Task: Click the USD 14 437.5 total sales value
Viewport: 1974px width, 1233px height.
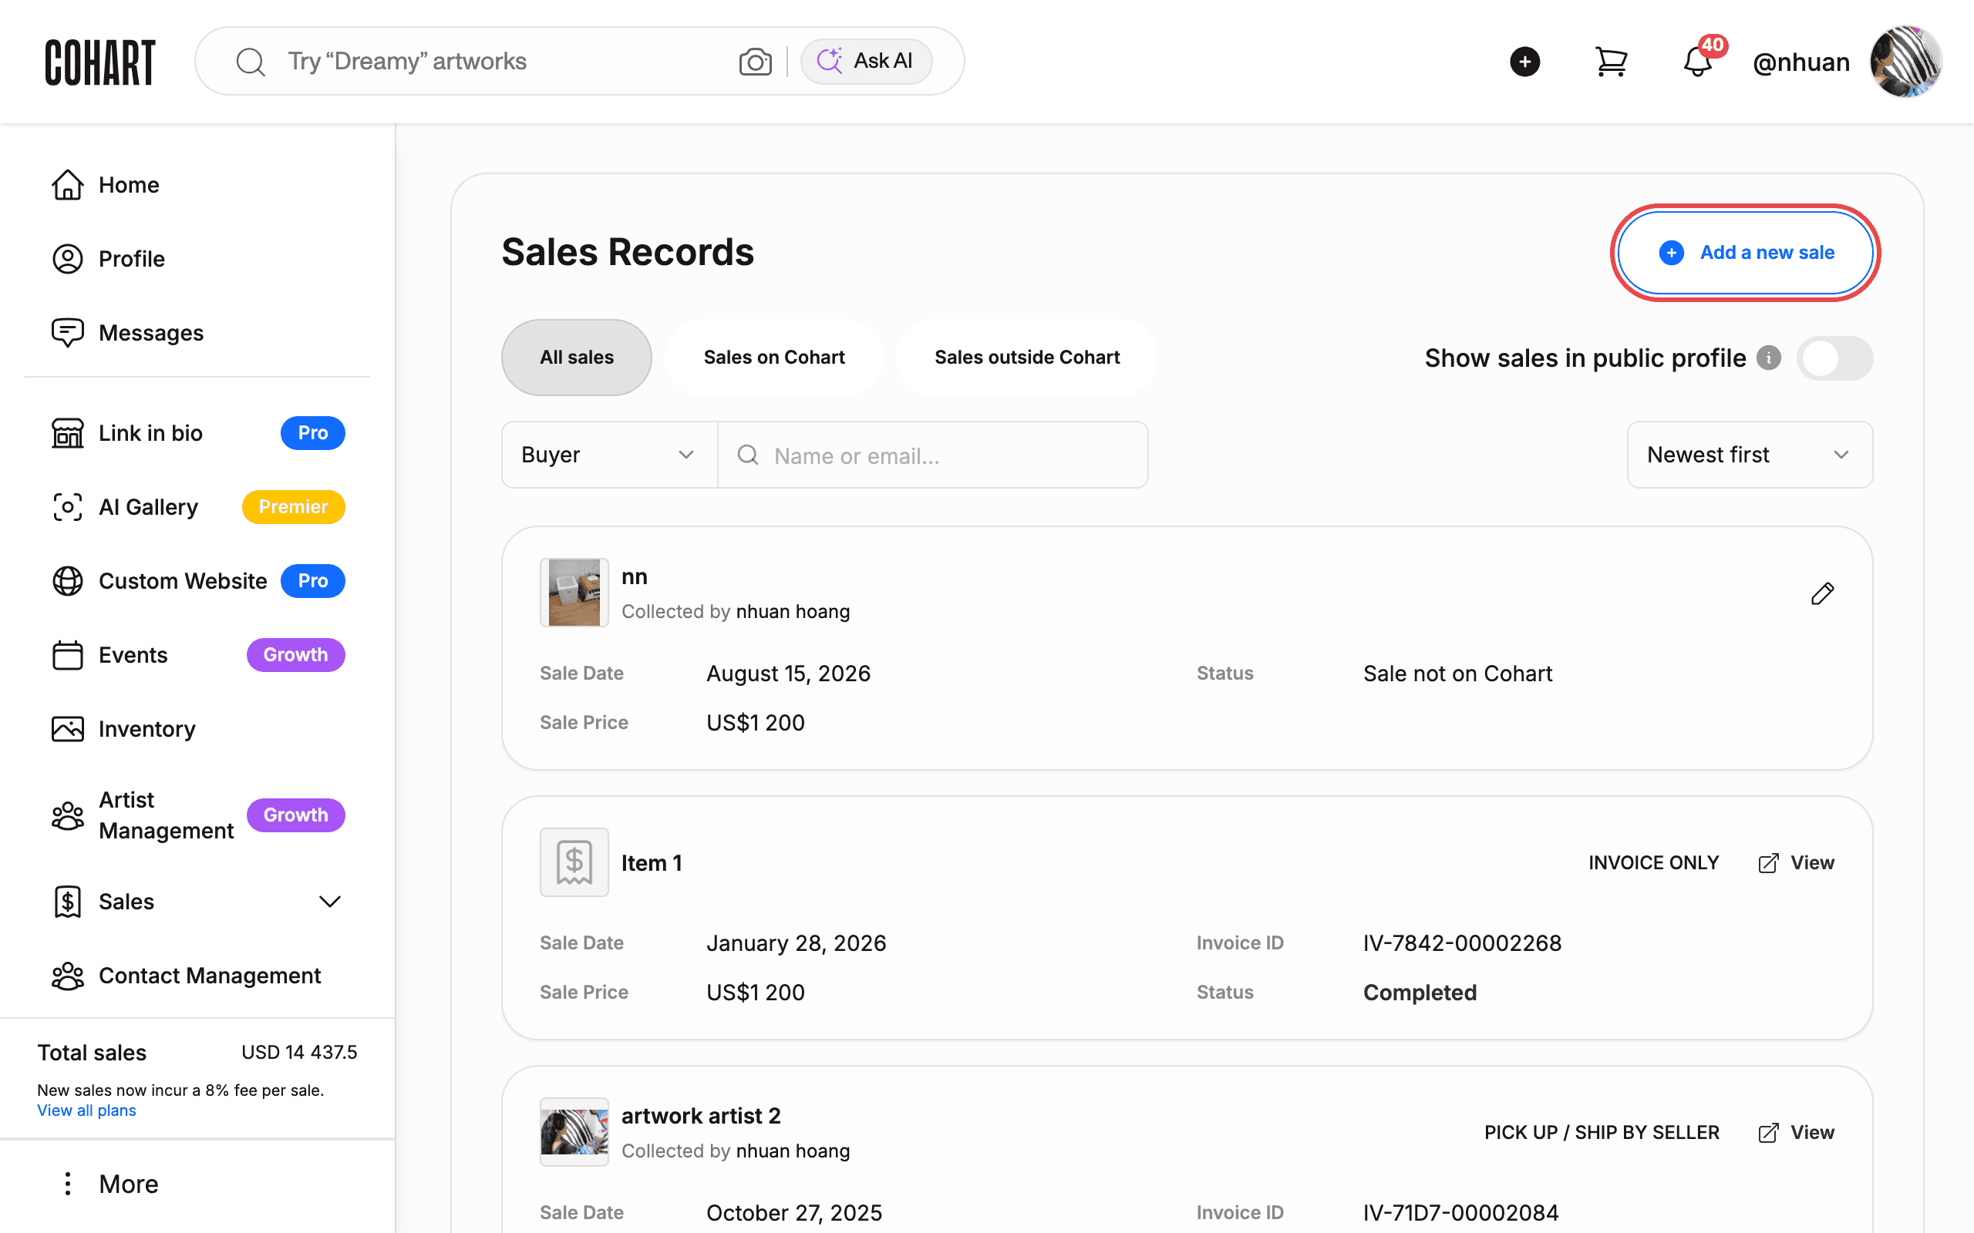Action: point(299,1053)
